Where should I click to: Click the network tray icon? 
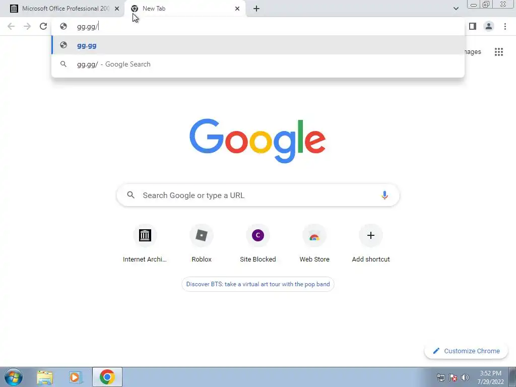click(440, 377)
